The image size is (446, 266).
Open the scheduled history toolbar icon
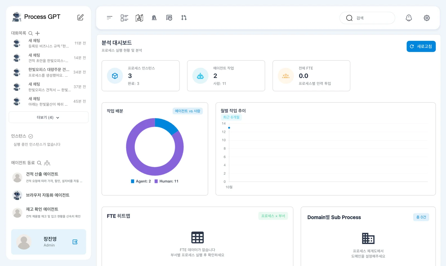[x=169, y=18]
